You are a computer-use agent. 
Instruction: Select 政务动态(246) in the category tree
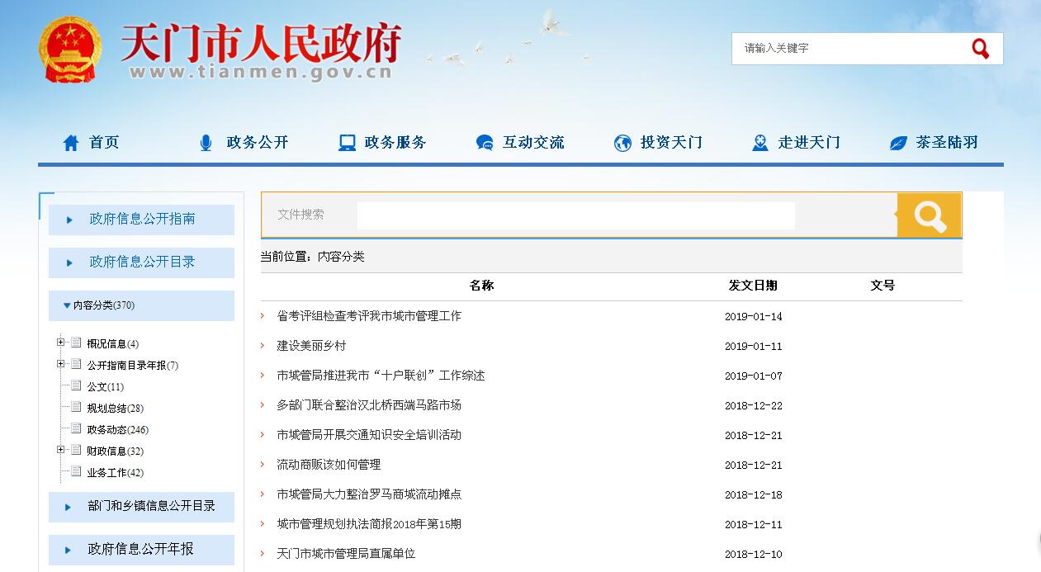click(x=117, y=429)
